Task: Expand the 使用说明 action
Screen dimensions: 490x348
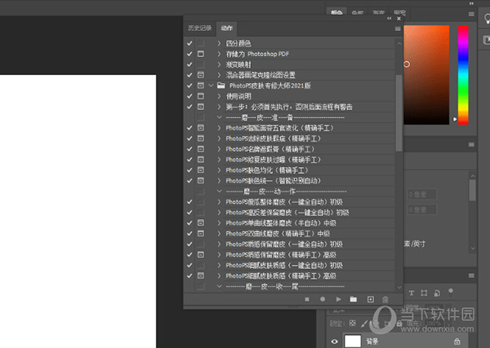Action: pos(219,95)
